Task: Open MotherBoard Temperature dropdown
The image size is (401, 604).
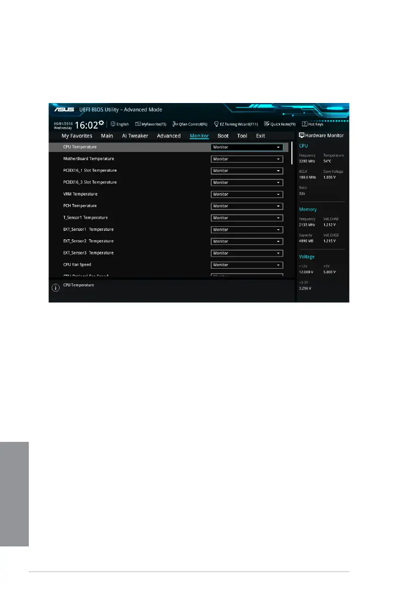Action: click(x=247, y=159)
